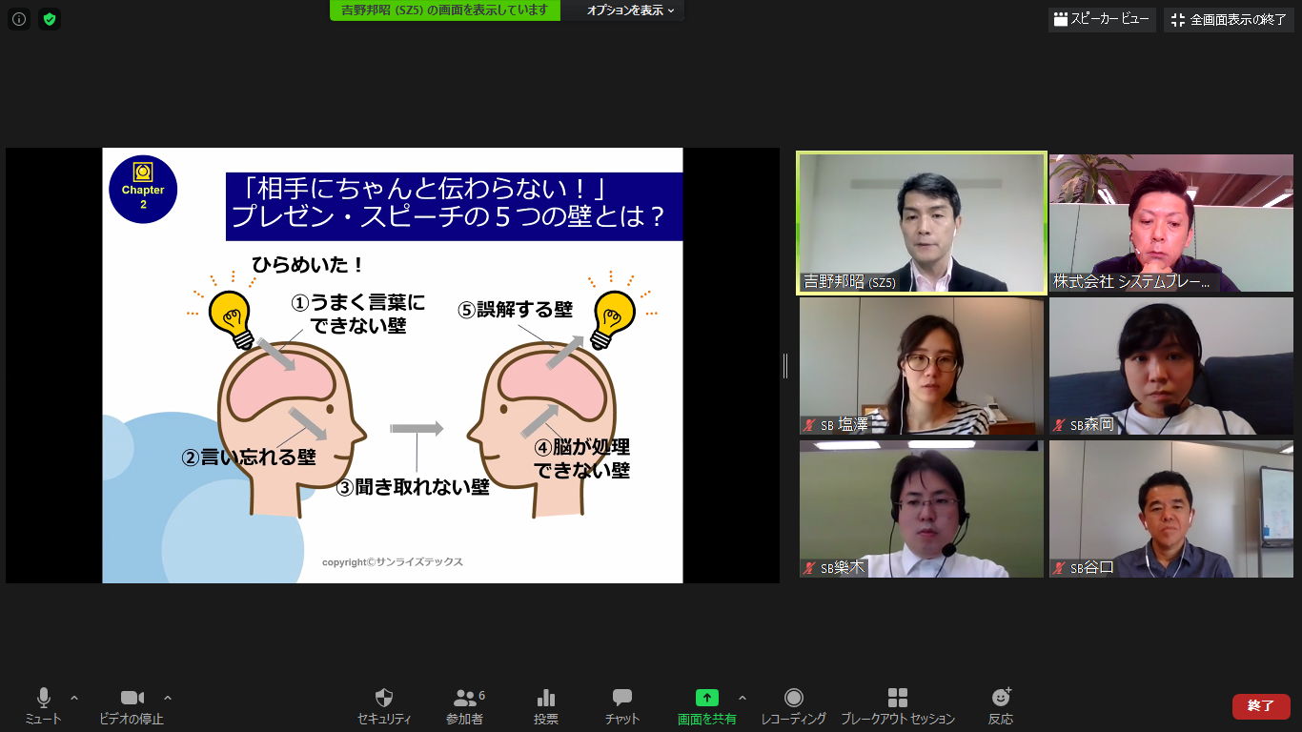
Task: Click the red End (終了) button
Action: click(1260, 706)
